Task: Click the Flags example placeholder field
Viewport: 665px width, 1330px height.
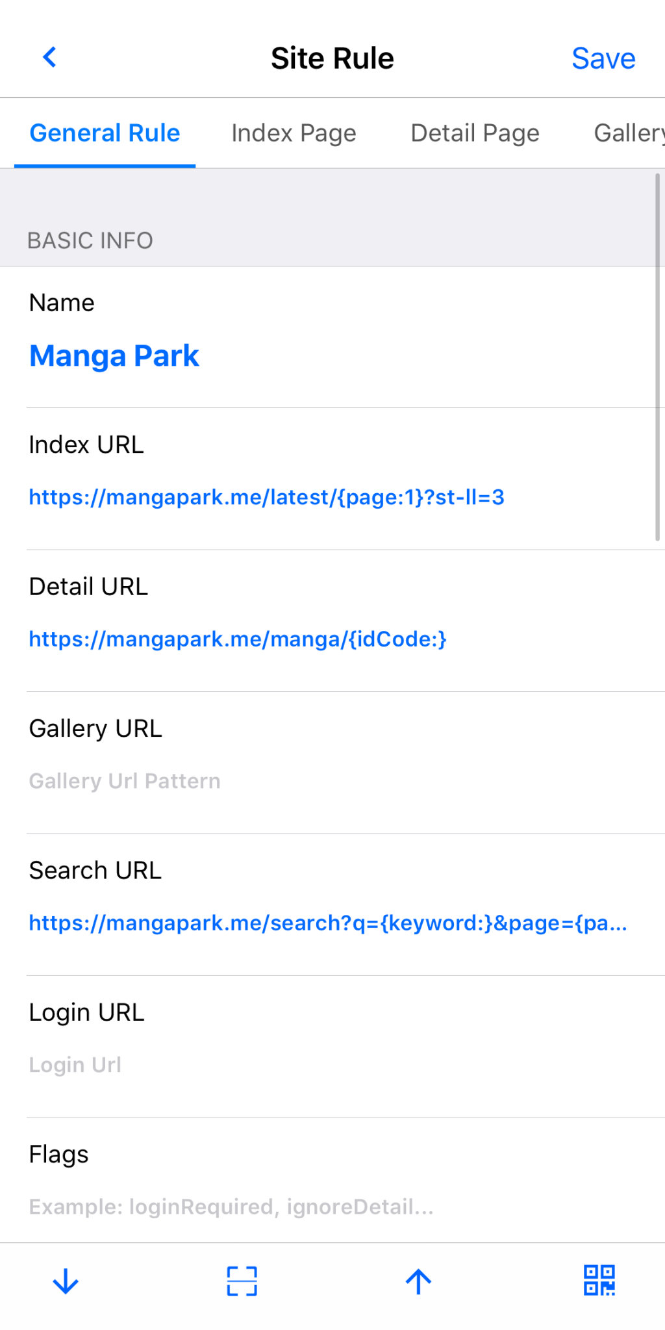Action: (231, 1207)
